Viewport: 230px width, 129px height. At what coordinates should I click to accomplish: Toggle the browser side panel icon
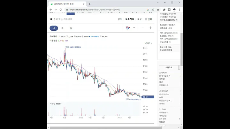click(169, 10)
